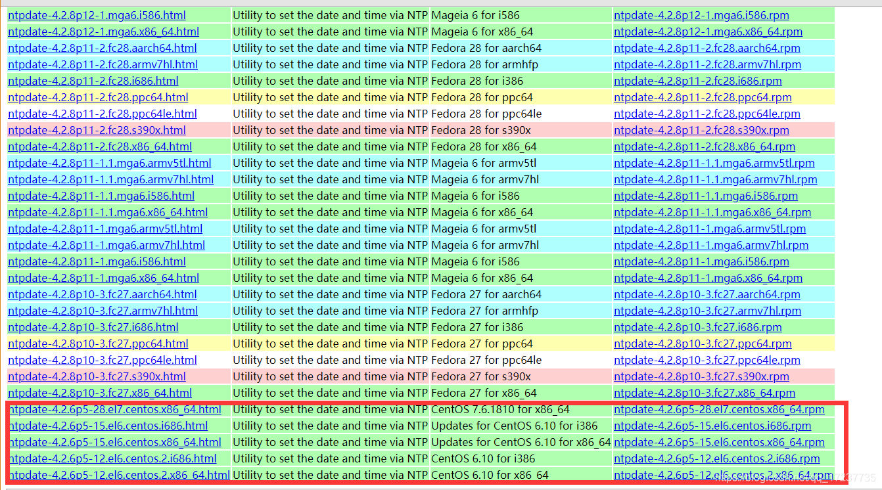This screenshot has width=882, height=490.
Task: Download ntpdate-4.2.8p10-3.fc27.s390x.rpm
Action: 701,376
